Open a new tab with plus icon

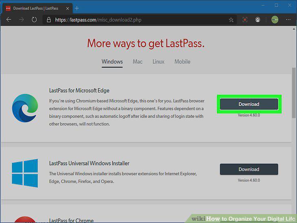pos(77,8)
